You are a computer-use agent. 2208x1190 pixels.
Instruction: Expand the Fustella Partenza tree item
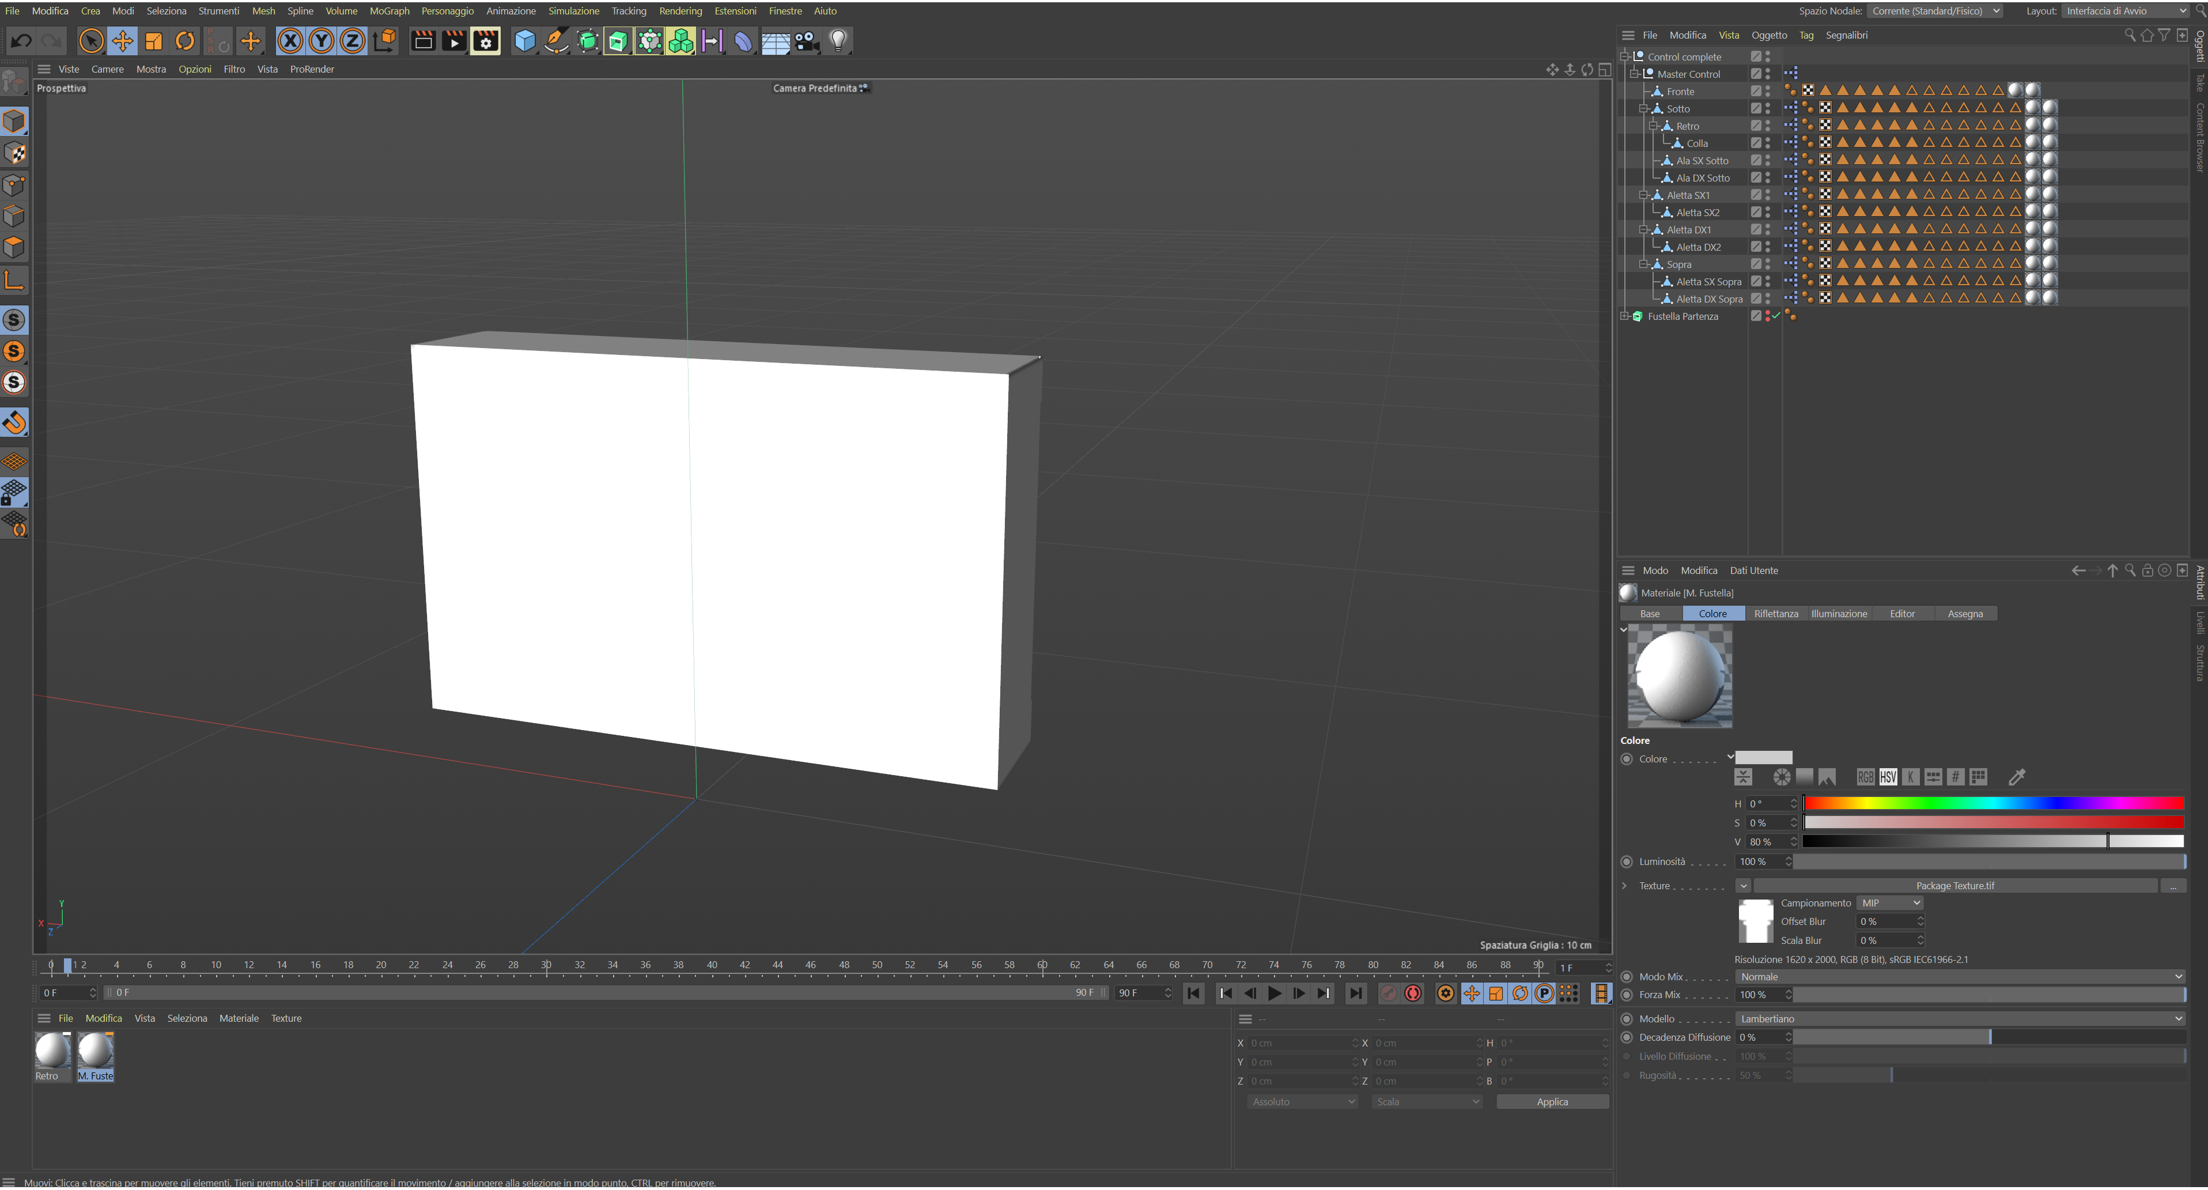click(x=1624, y=316)
